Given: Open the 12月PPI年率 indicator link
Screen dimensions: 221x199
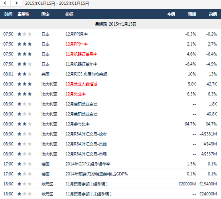Looking at the screenshot, I should [x=77, y=44].
